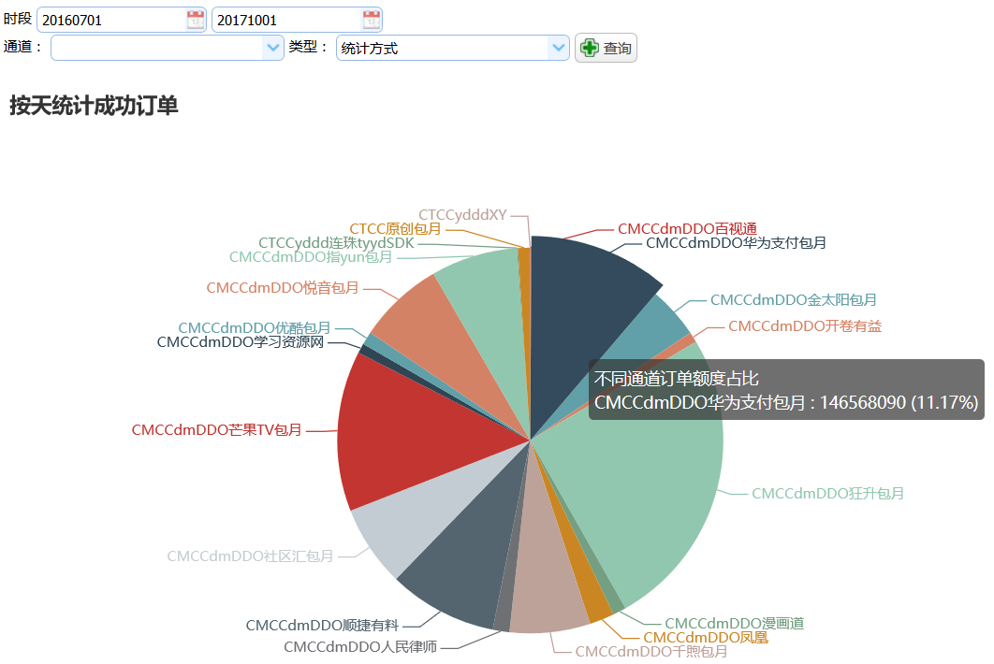This screenshot has width=994, height=664.
Task: Click the CMCCdmDDO悦音包月 label
Action: point(283,288)
